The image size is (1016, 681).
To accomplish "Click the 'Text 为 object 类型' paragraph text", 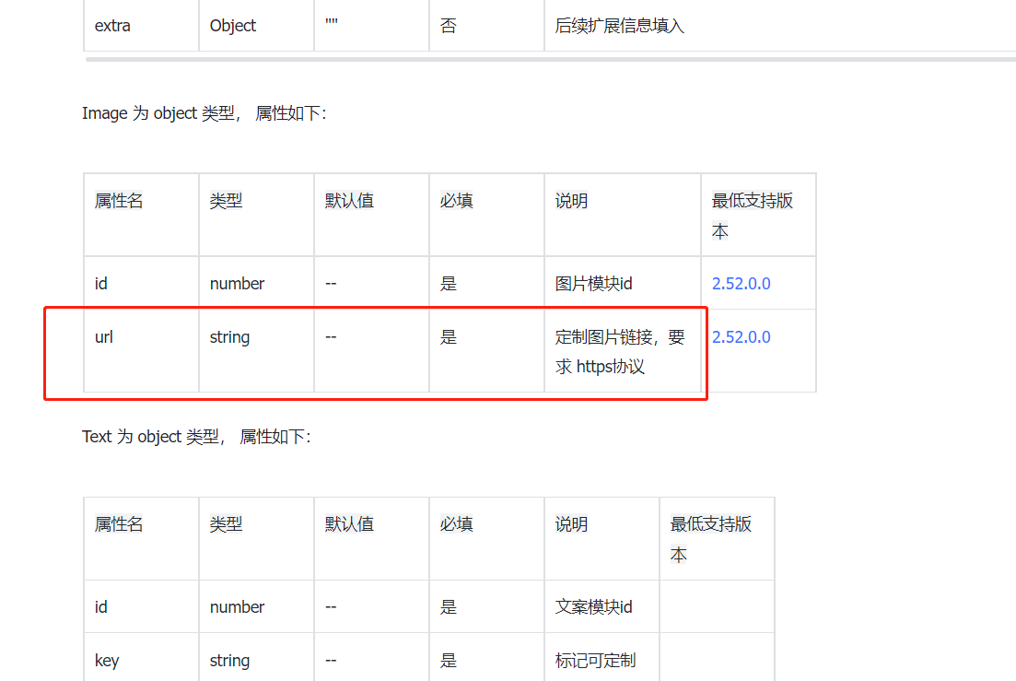I will click(x=196, y=437).
